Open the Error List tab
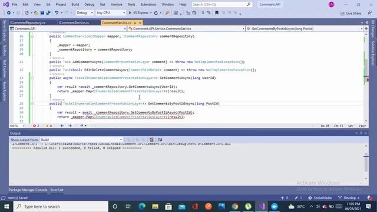Screen dimensions: 377x212 (x=57, y=190)
